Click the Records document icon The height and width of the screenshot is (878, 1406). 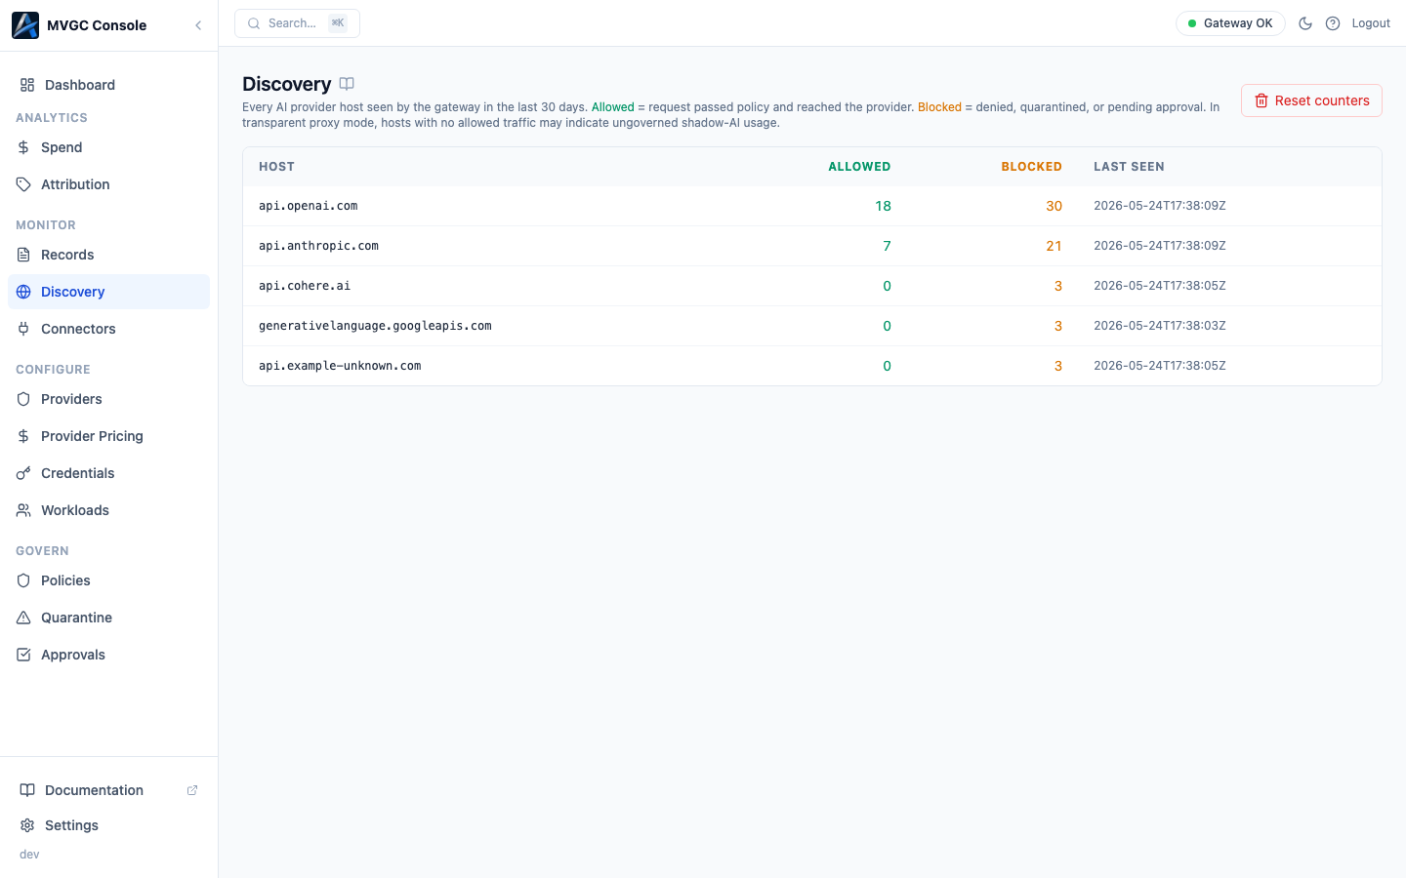click(23, 255)
